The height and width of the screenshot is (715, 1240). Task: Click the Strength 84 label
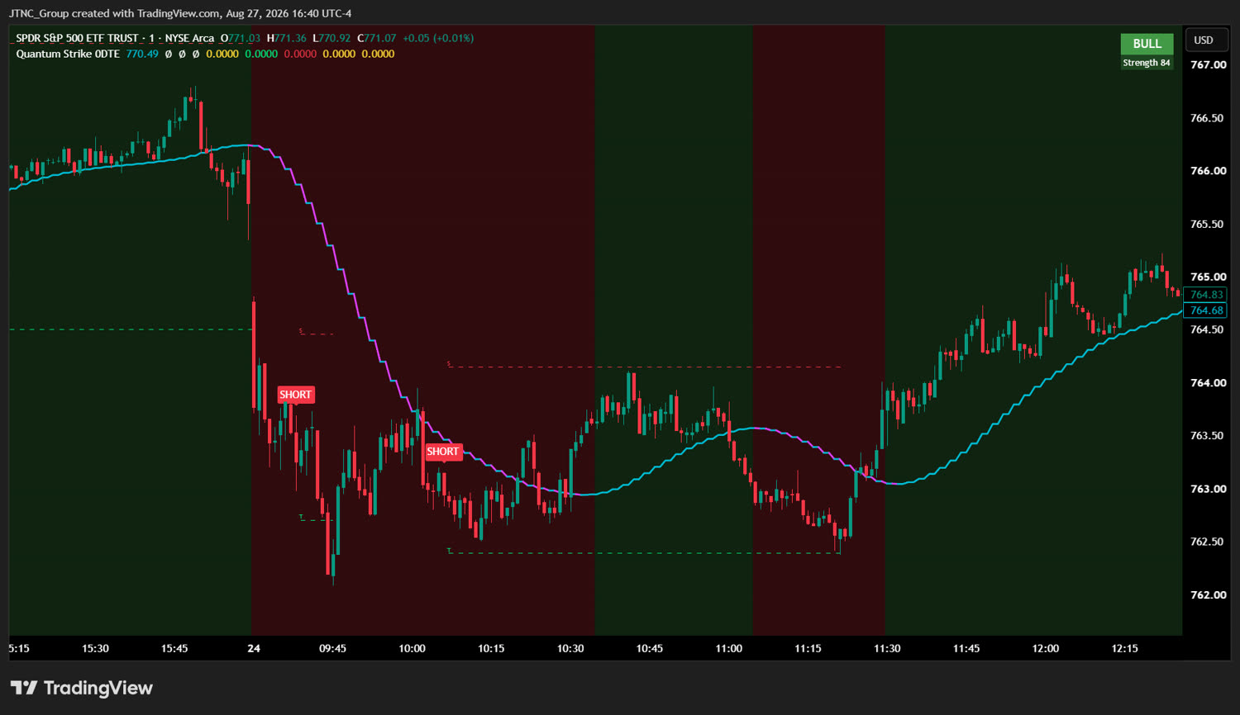pos(1147,63)
